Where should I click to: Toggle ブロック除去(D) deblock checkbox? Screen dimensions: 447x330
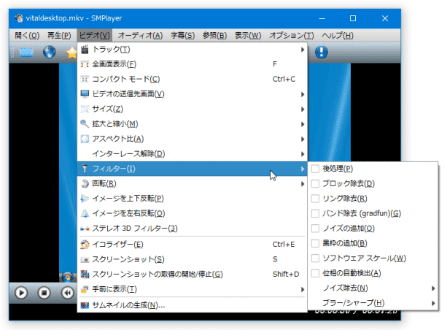point(315,183)
